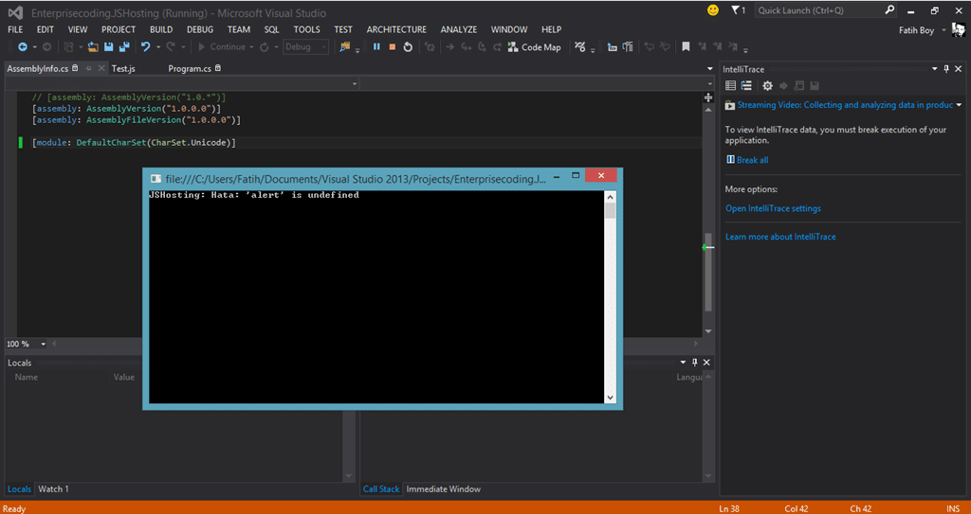
Task: Open the Debug configuration dropdown
Action: tap(306, 47)
